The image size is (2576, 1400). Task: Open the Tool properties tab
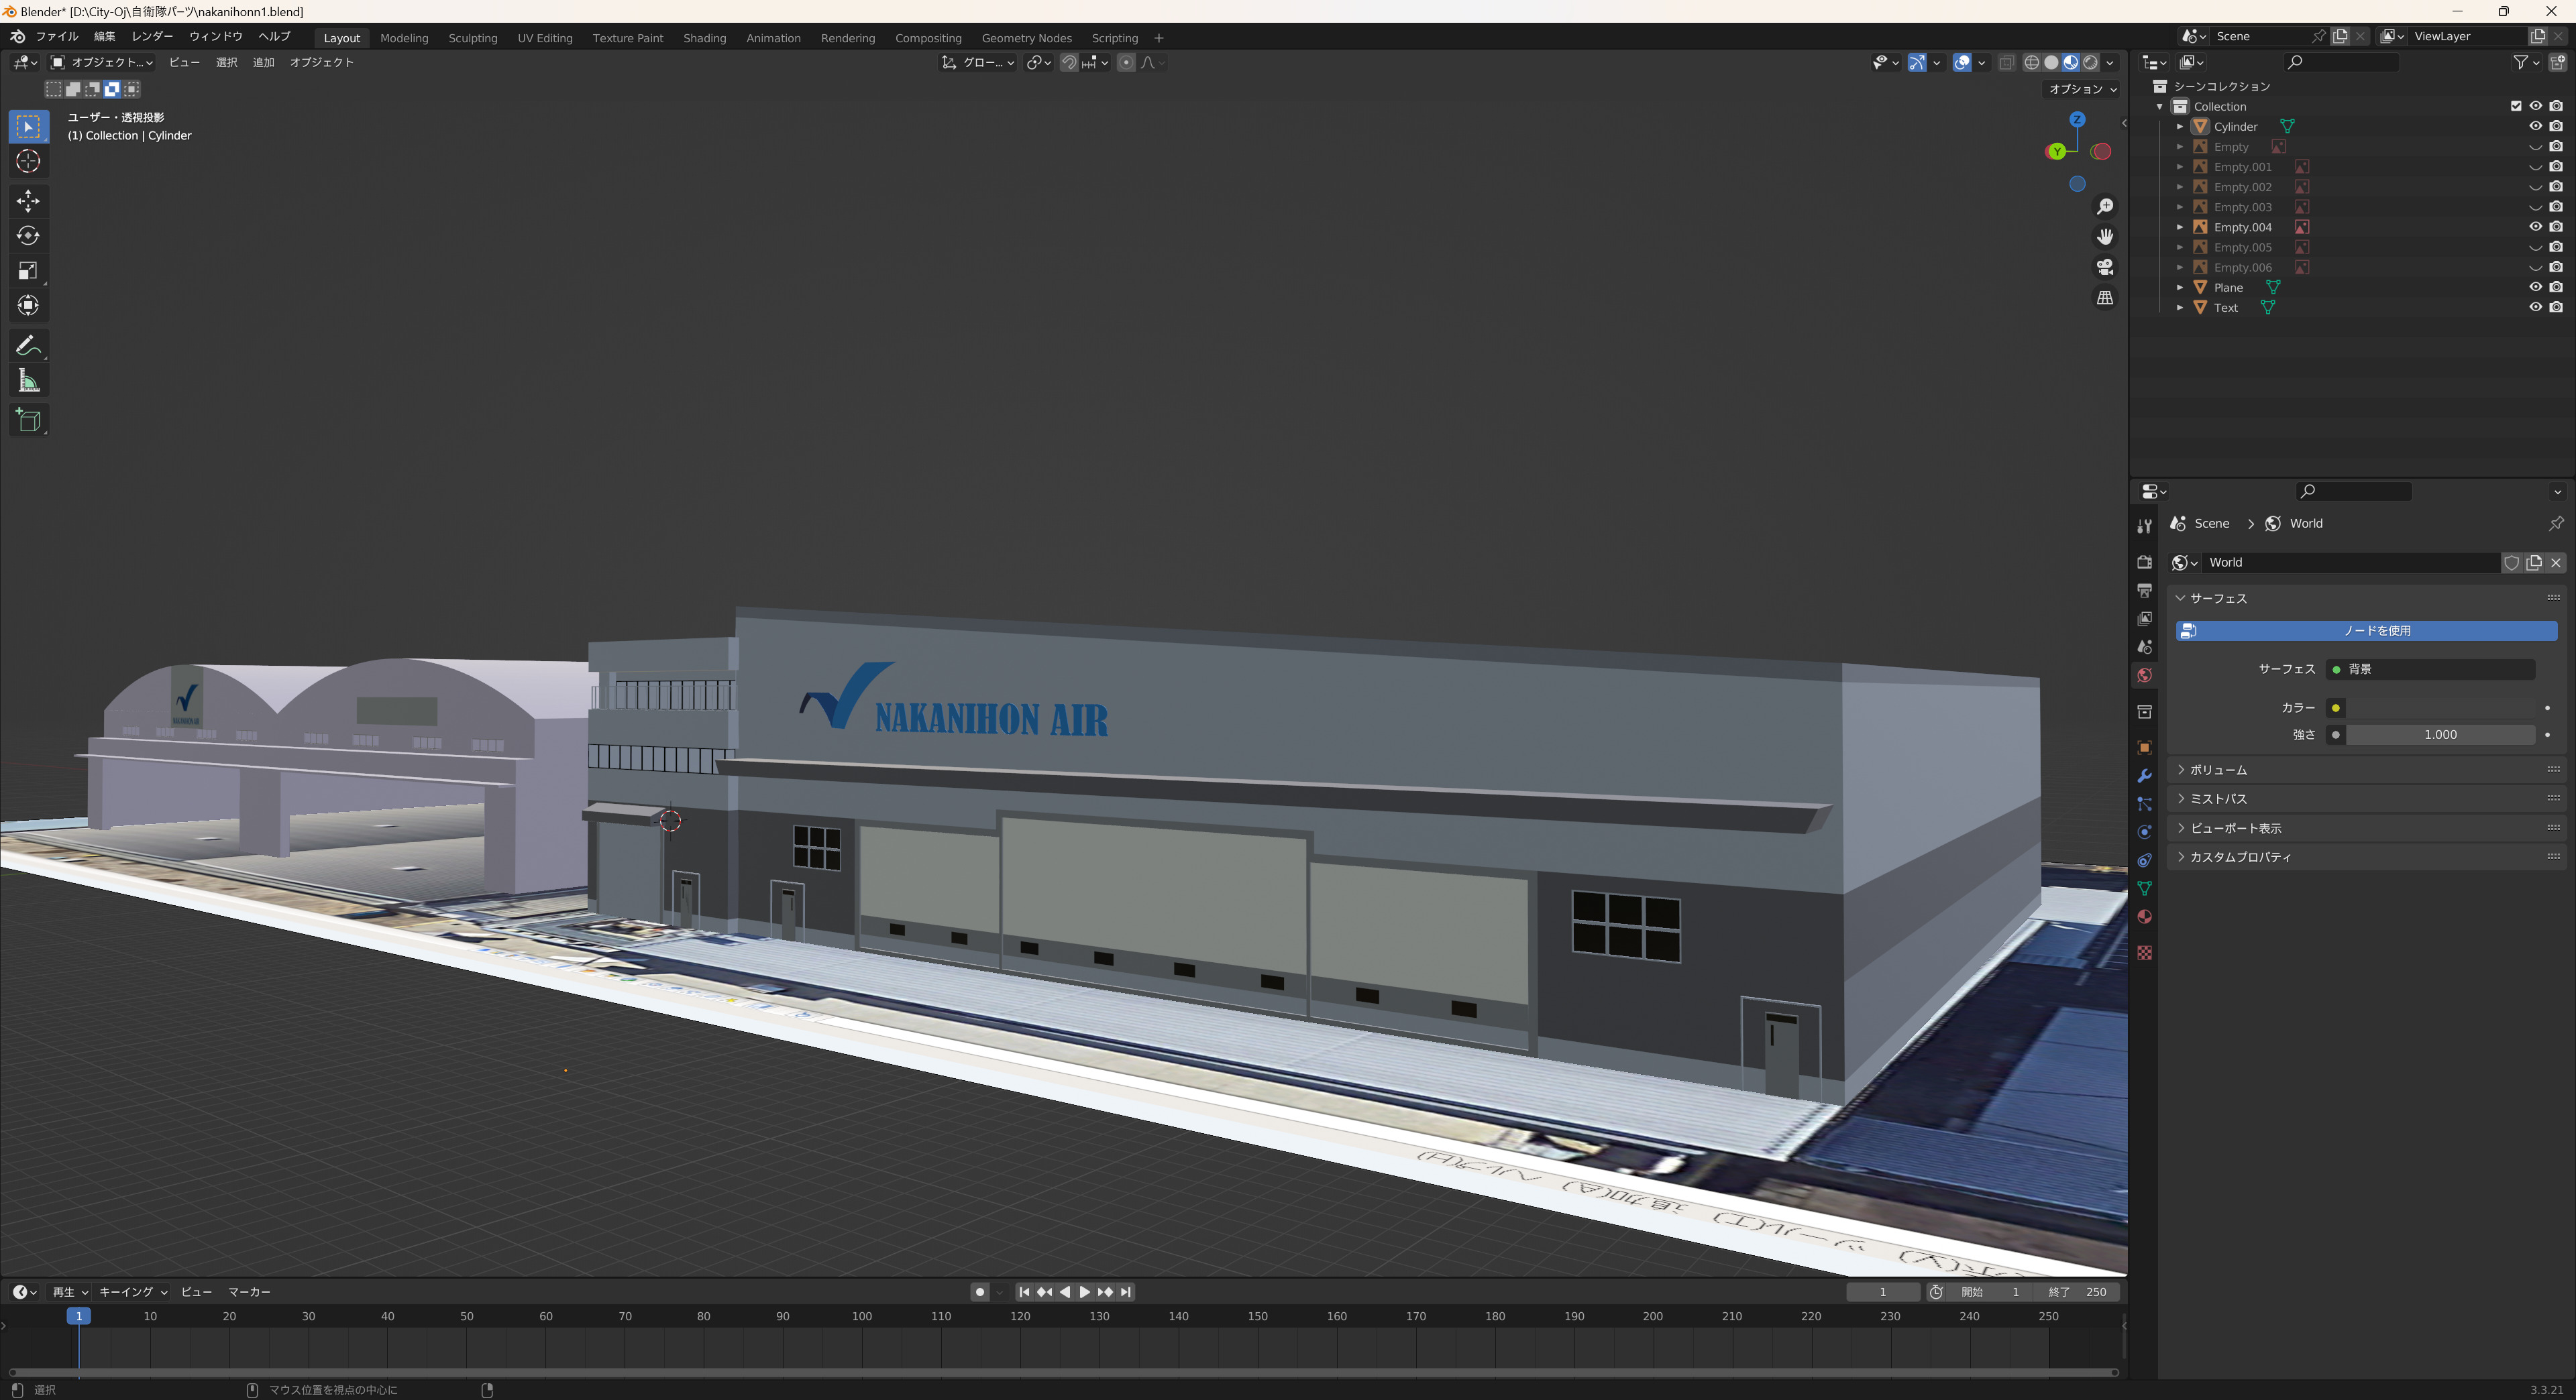click(x=2144, y=526)
